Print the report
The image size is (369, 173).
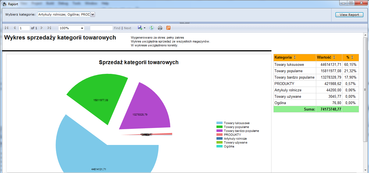160,28
